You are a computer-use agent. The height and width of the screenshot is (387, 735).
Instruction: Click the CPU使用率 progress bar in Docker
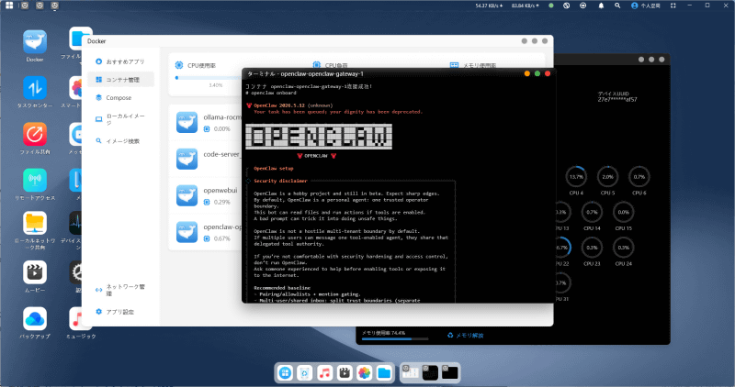point(209,78)
